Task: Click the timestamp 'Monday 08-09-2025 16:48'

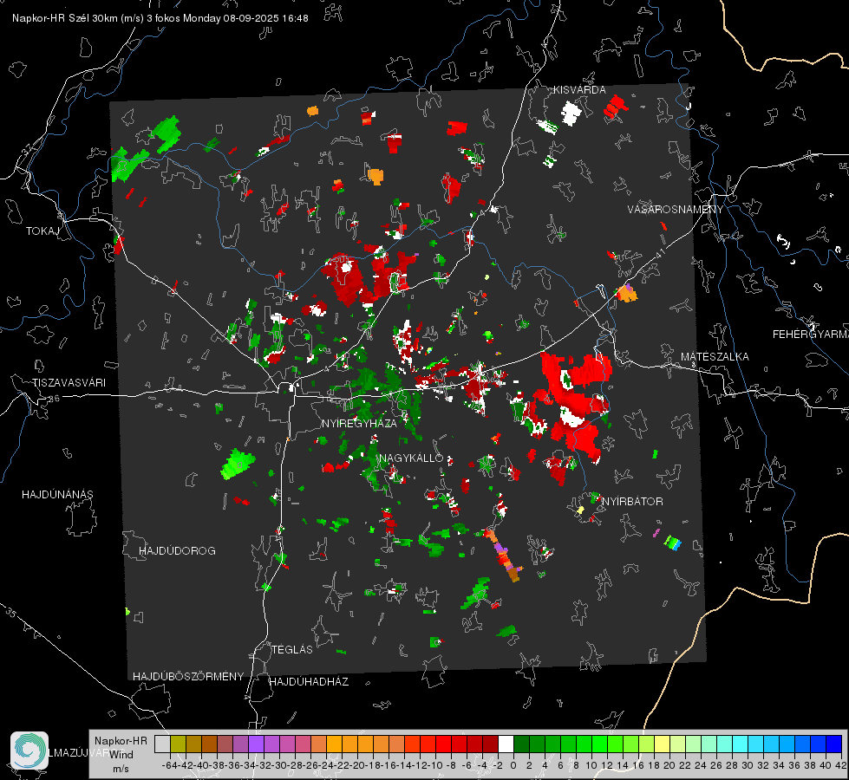Action: (245, 18)
